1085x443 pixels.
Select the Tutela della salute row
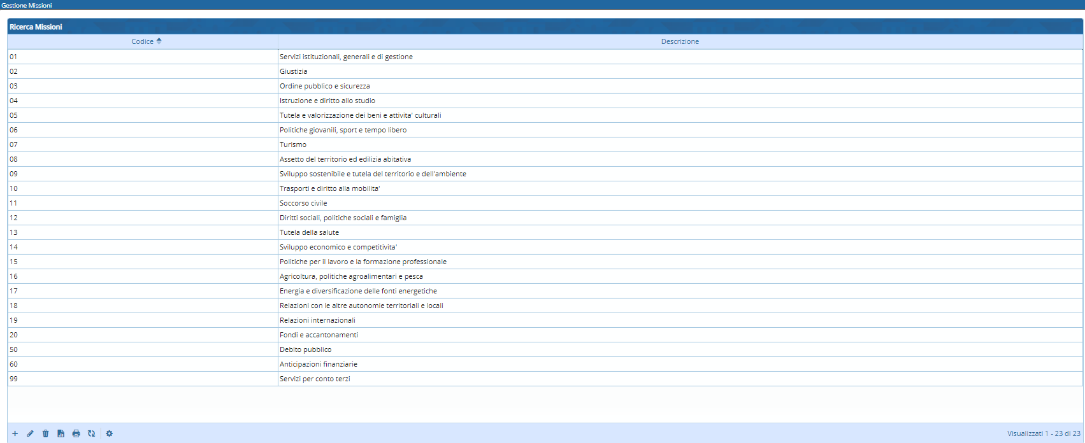click(x=309, y=232)
